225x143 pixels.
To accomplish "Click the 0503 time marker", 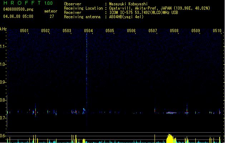I will point(67,31).
